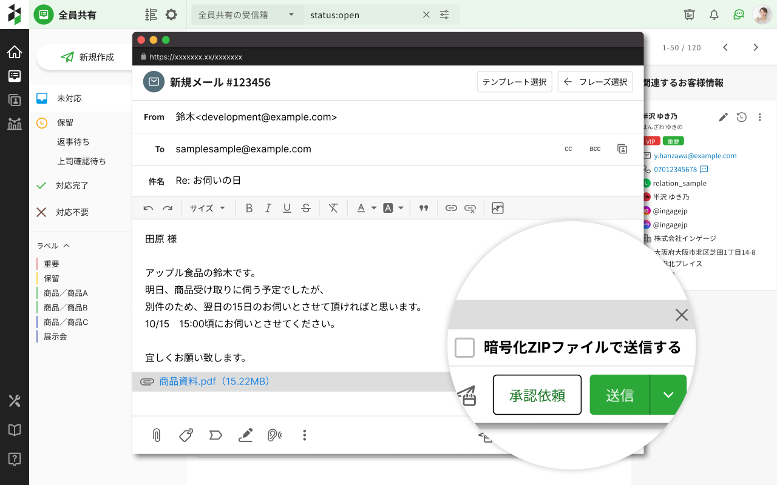
Task: Open the help question mark icon
Action: tap(15, 459)
